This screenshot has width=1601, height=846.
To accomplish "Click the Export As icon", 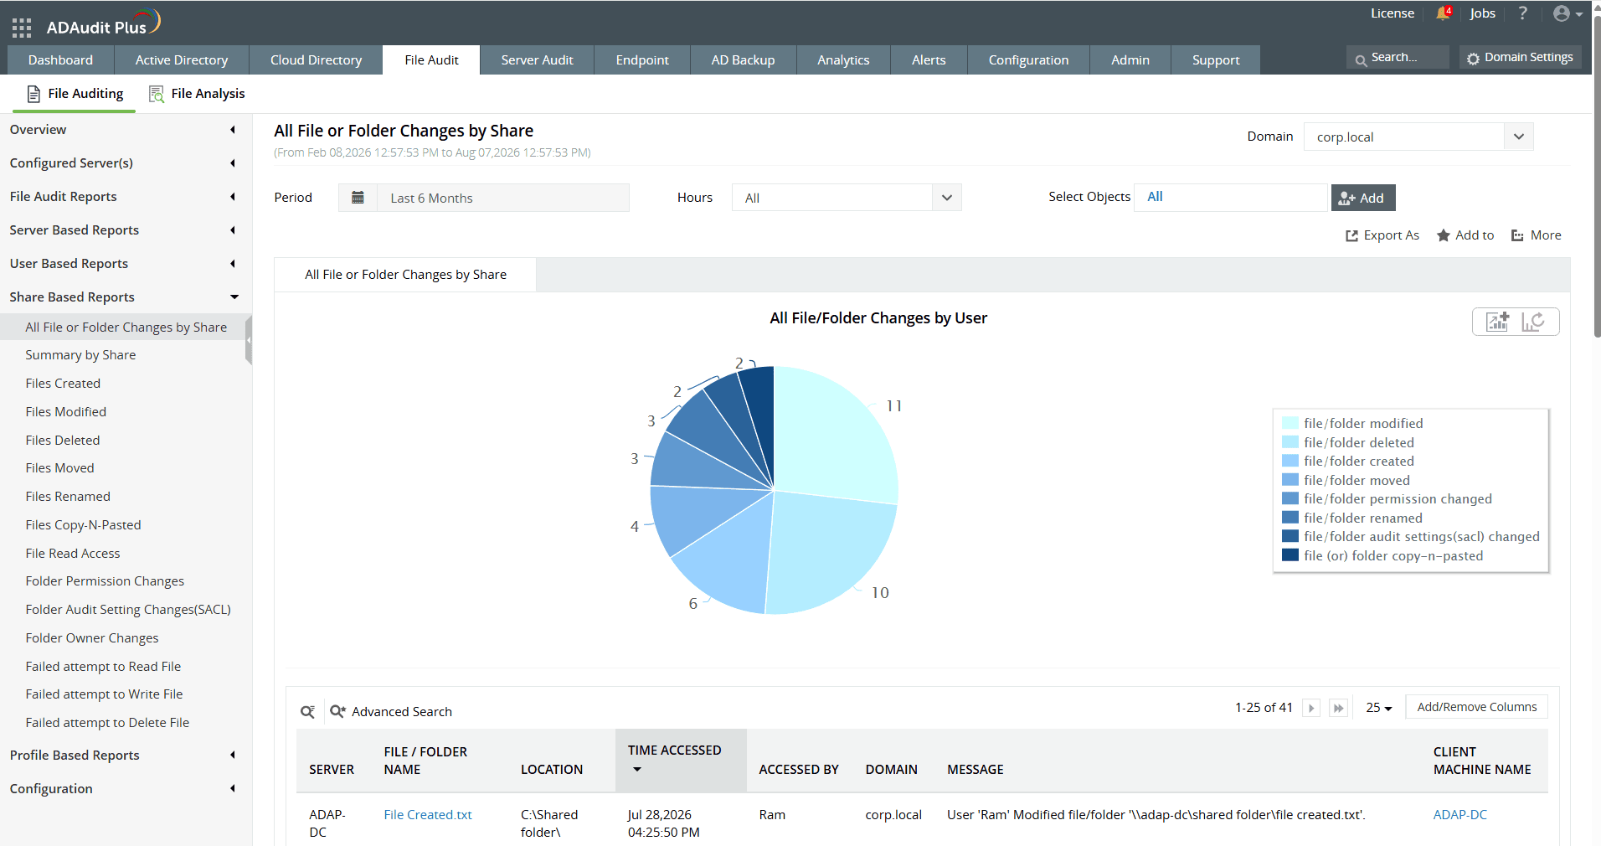I will coord(1351,236).
